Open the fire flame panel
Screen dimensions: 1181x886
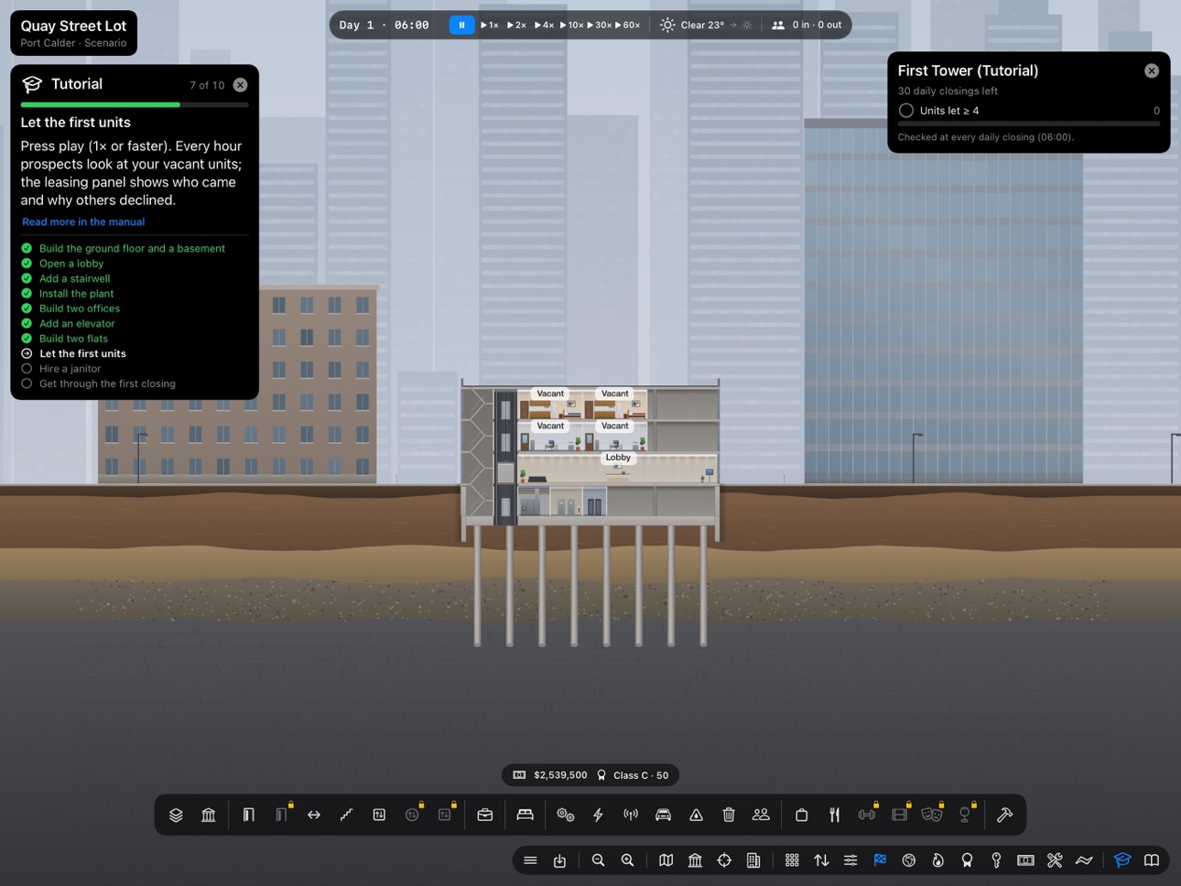[x=938, y=860]
